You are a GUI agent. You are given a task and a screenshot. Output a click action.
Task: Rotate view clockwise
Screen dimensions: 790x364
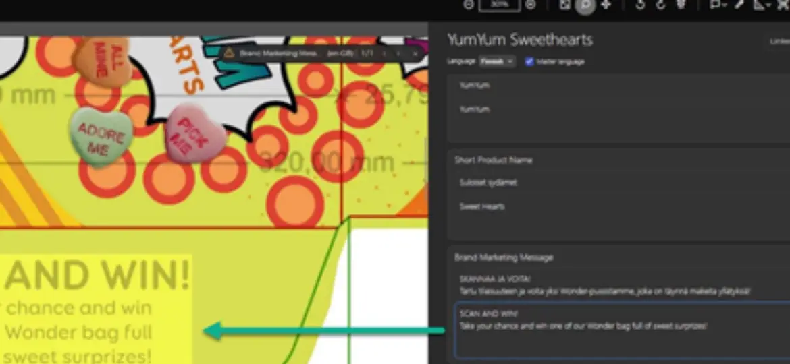click(660, 5)
